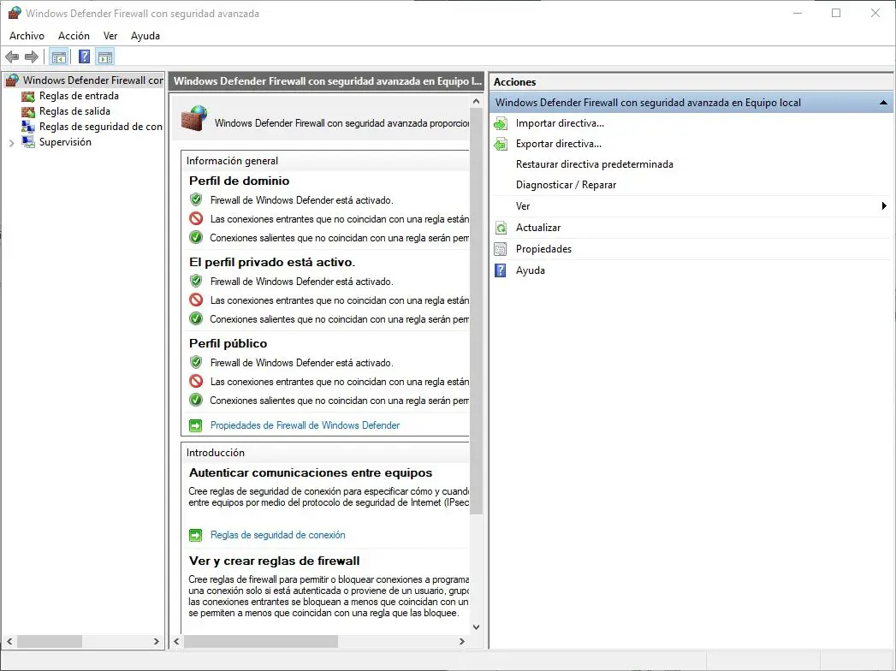Open Reglas de seguridad de conexión link

278,536
